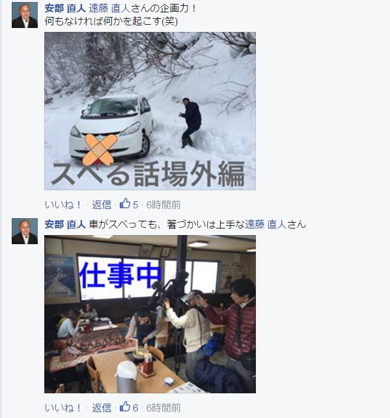Click いいね！ under the restaurant photo

coord(63,408)
